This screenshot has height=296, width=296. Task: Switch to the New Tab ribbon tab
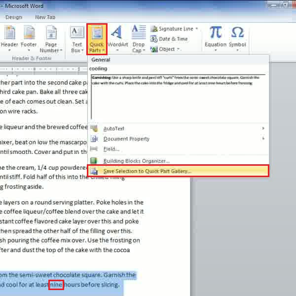(45, 17)
